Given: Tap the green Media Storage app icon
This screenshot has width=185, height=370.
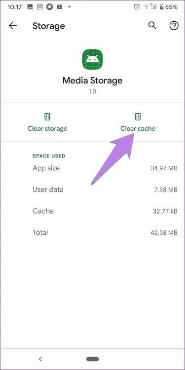Looking at the screenshot, I should [93, 60].
